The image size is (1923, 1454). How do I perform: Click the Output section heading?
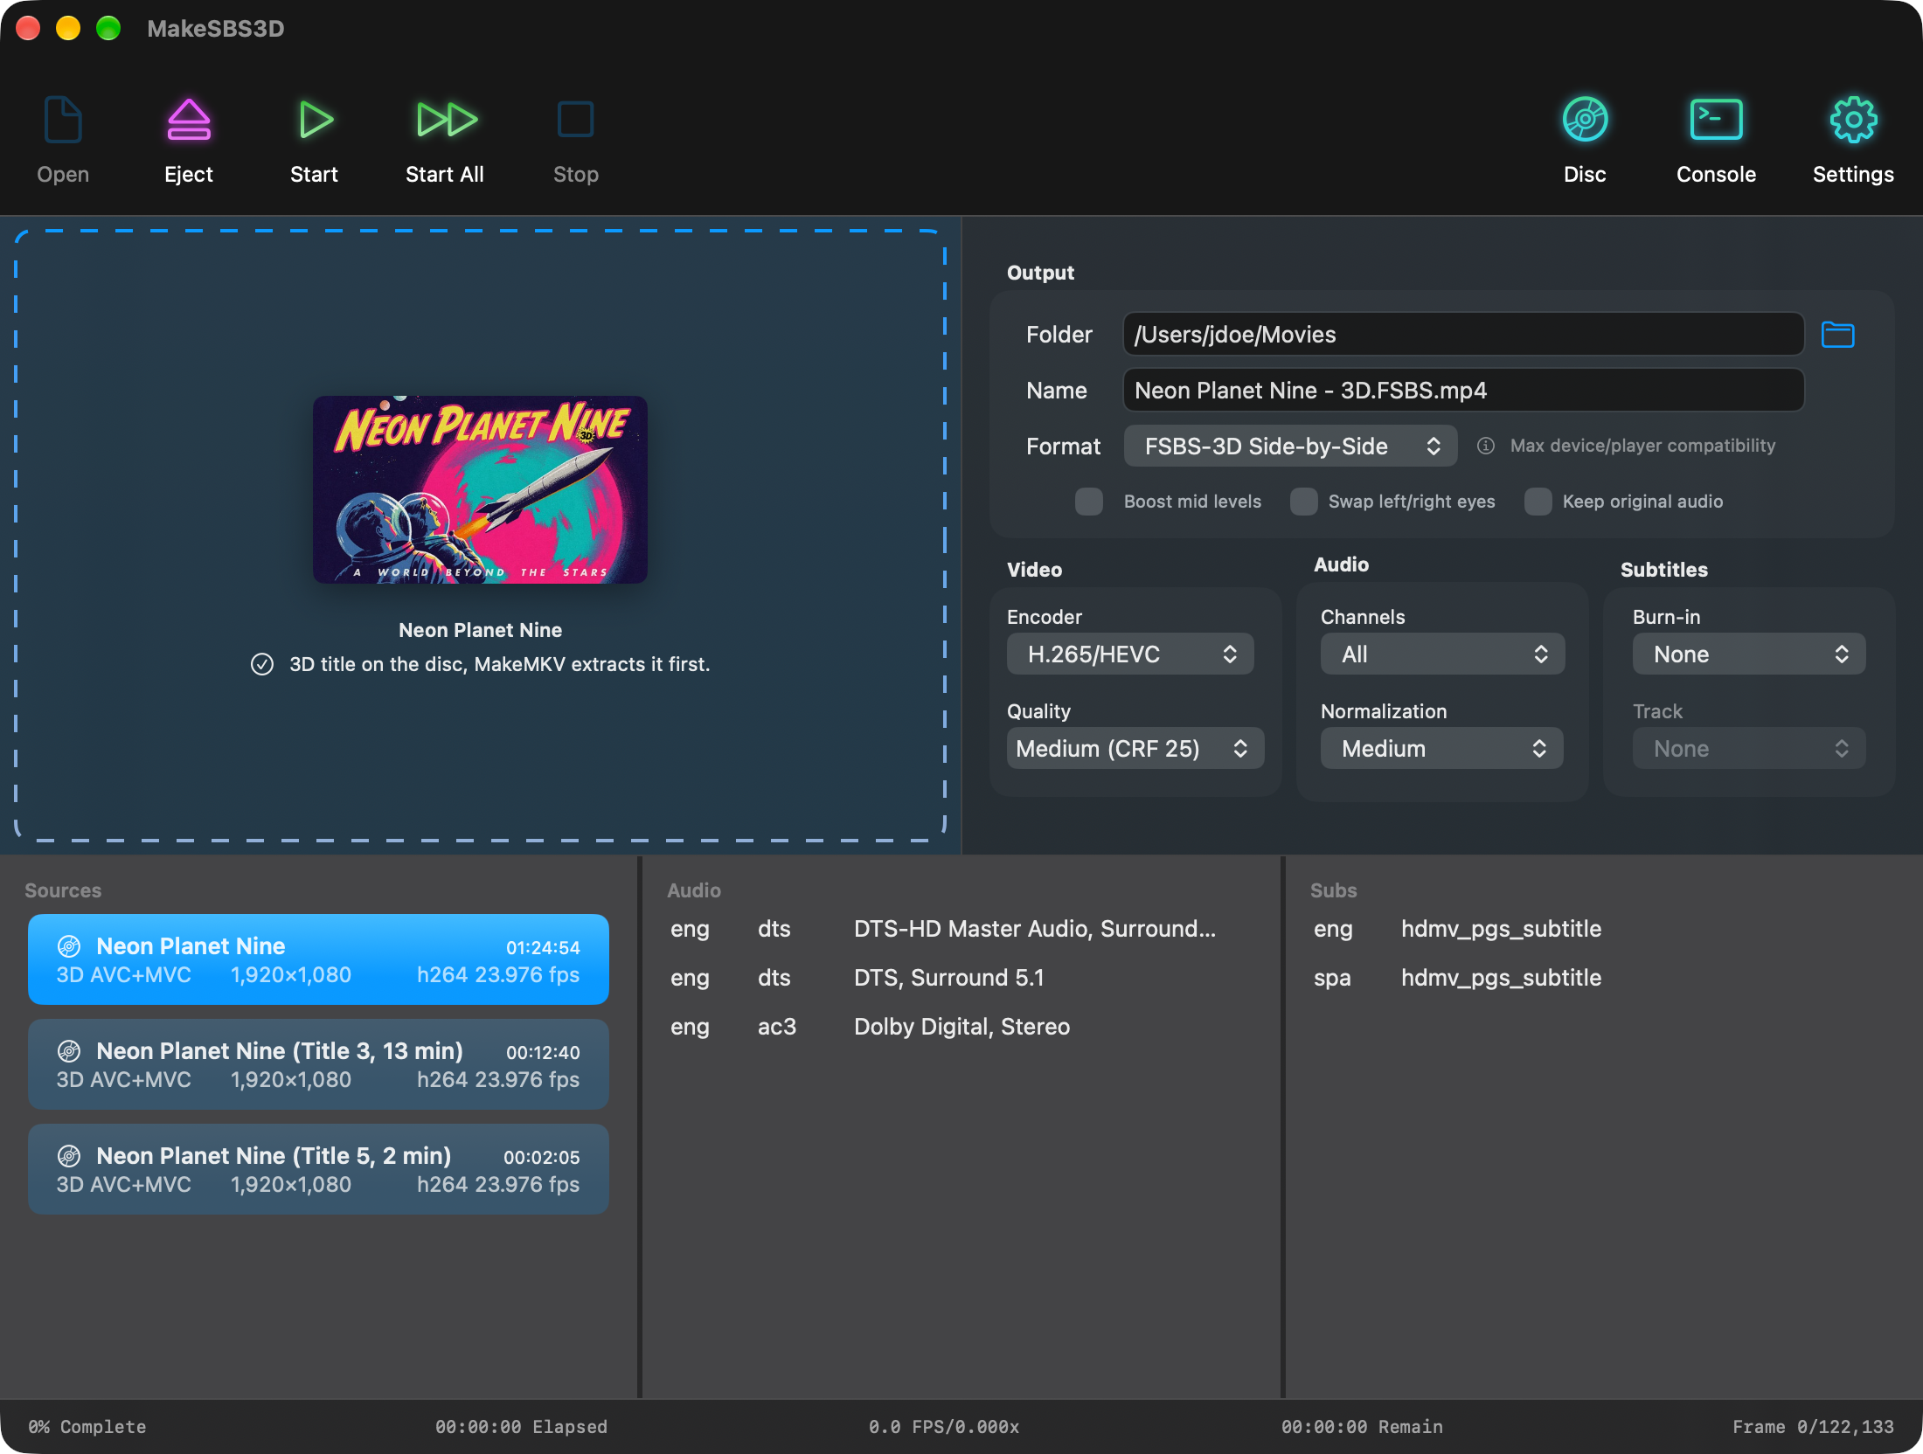tap(1040, 273)
